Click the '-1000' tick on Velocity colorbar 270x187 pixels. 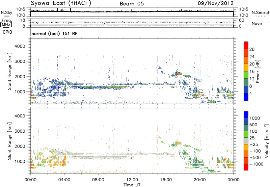pos(256,164)
